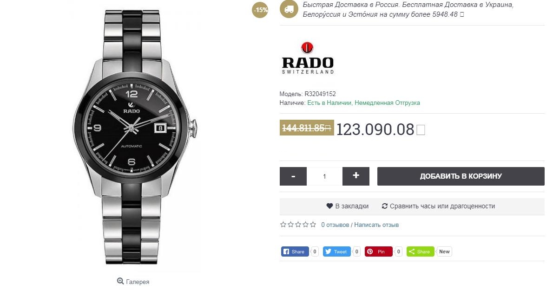
Task: Open the Rado Switzerland brand logo
Action: (x=308, y=58)
